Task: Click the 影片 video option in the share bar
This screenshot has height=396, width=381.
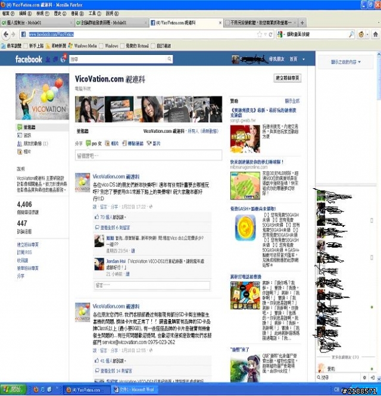Action: [154, 144]
